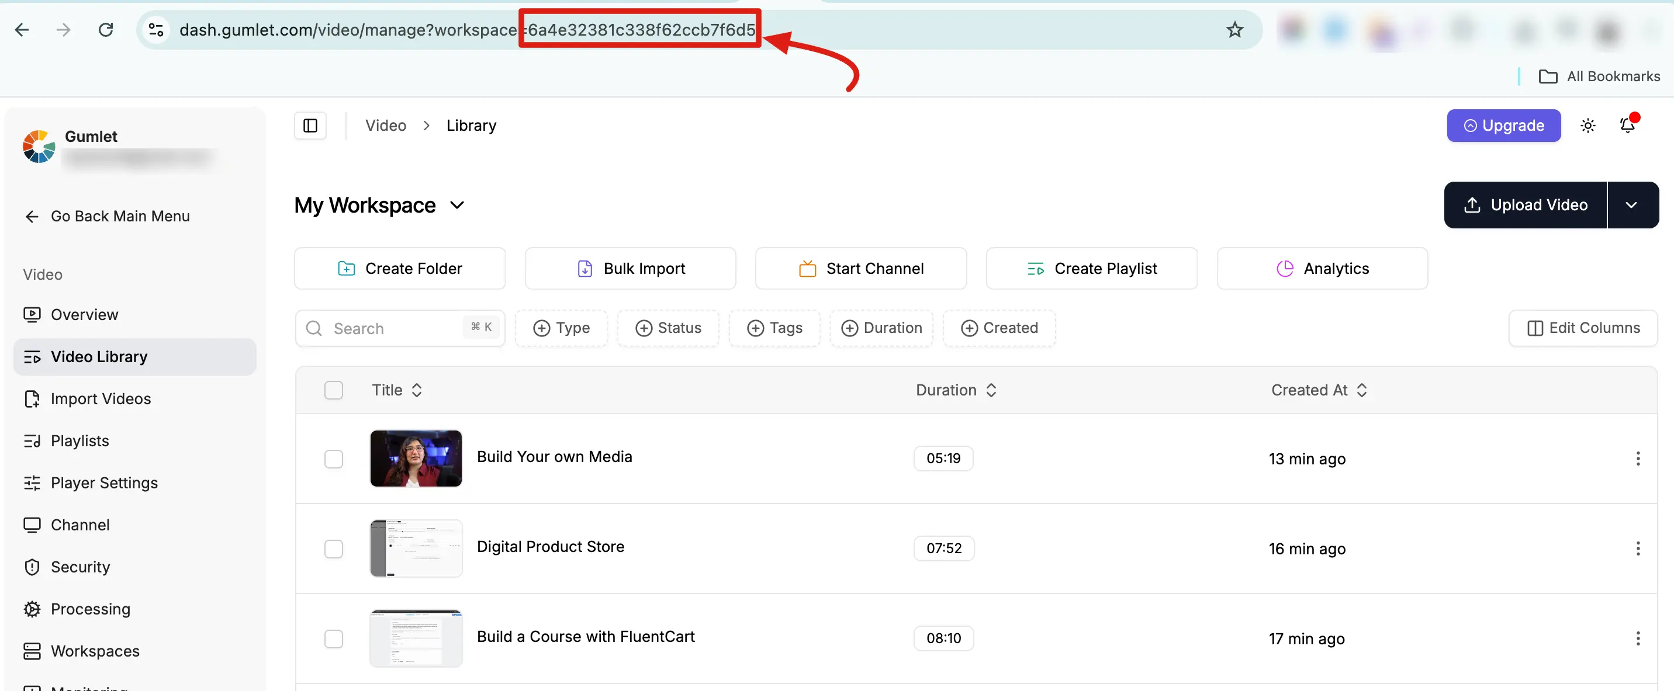
Task: Open Build Your own Media thumbnail
Action: 416,459
